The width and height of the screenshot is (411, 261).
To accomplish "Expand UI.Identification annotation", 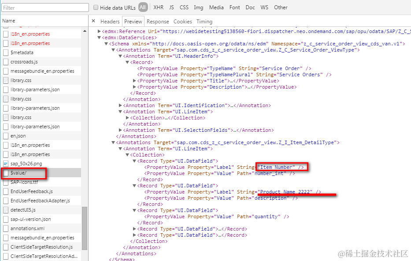I will [120, 105].
